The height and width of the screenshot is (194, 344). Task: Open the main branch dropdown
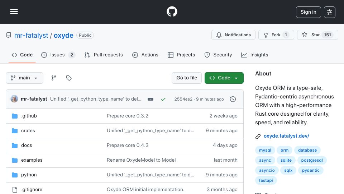coord(25,78)
